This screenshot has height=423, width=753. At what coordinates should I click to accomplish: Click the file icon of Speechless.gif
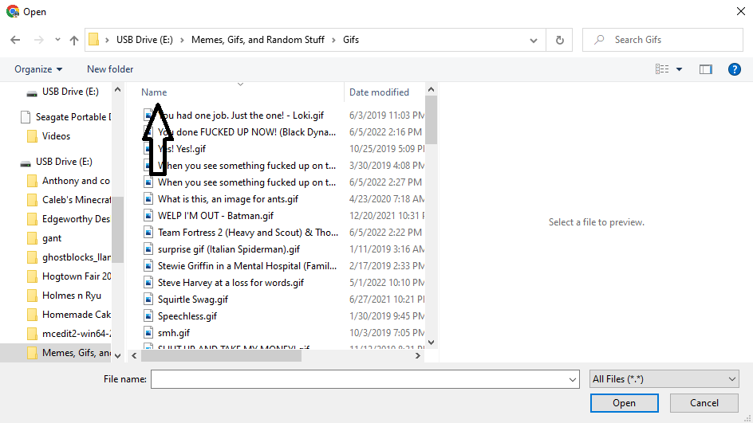click(149, 316)
